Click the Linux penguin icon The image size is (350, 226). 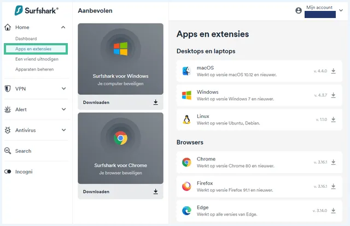[x=186, y=120]
